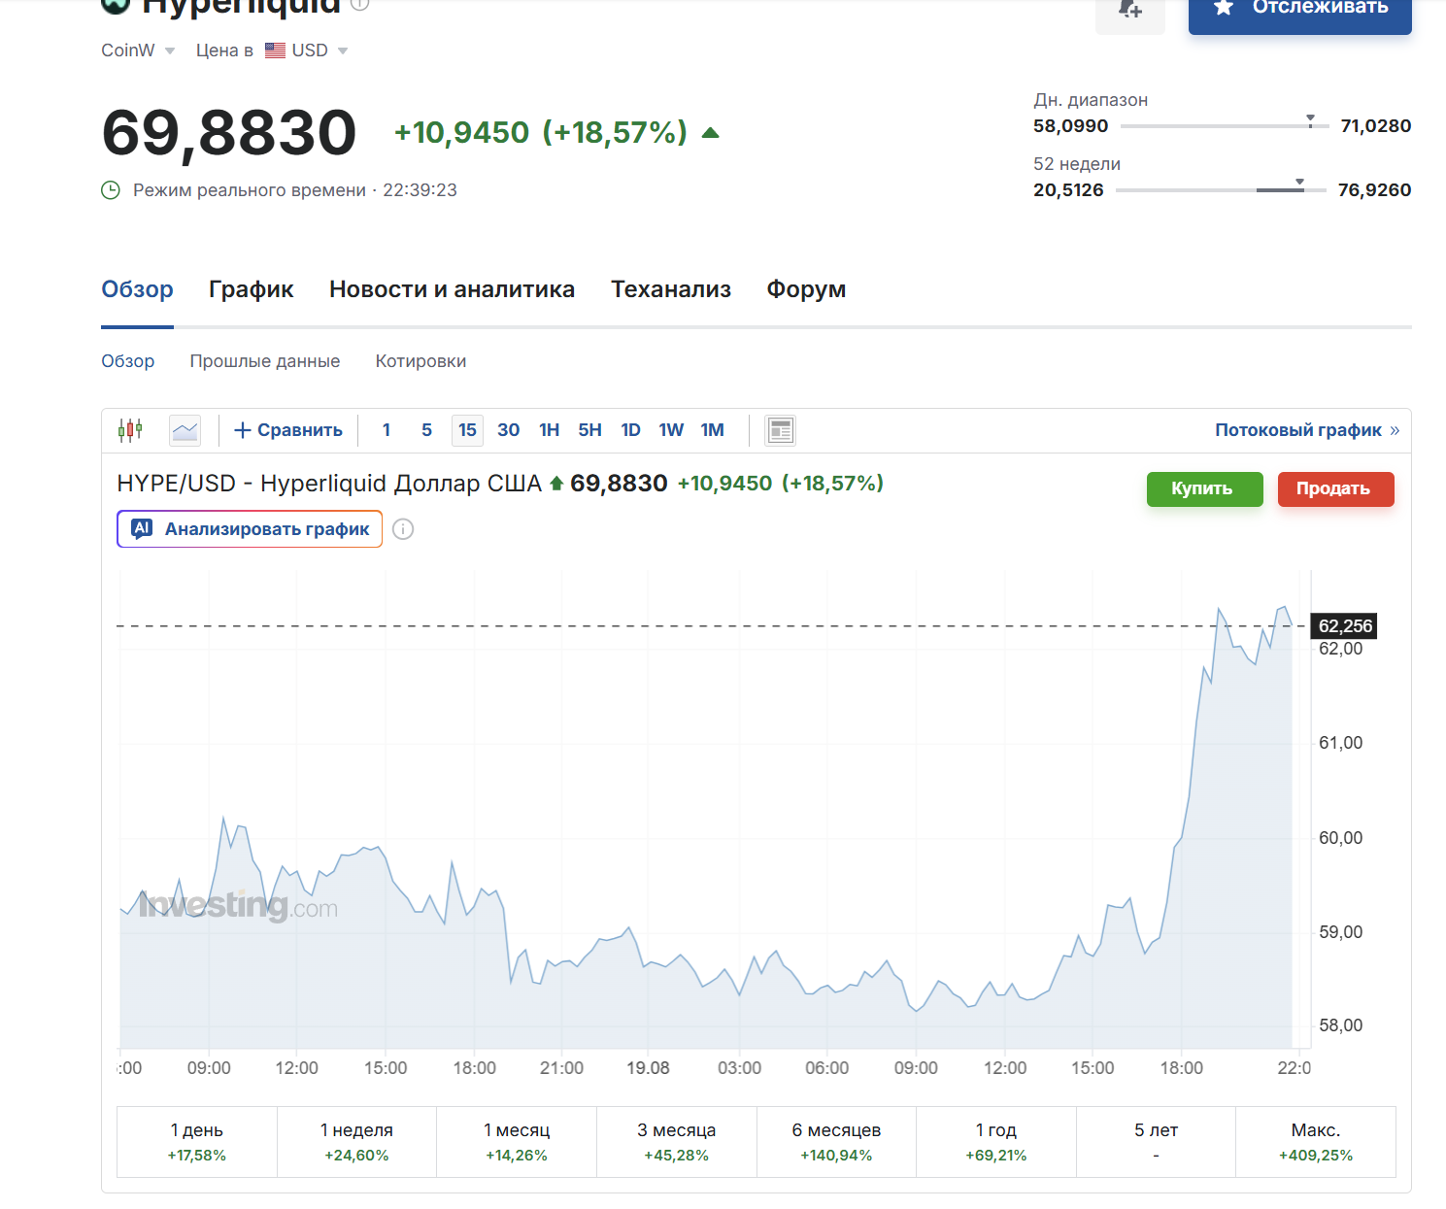This screenshot has height=1209, width=1446.
Task: Select the 5 лет period
Action: 1156,1142
